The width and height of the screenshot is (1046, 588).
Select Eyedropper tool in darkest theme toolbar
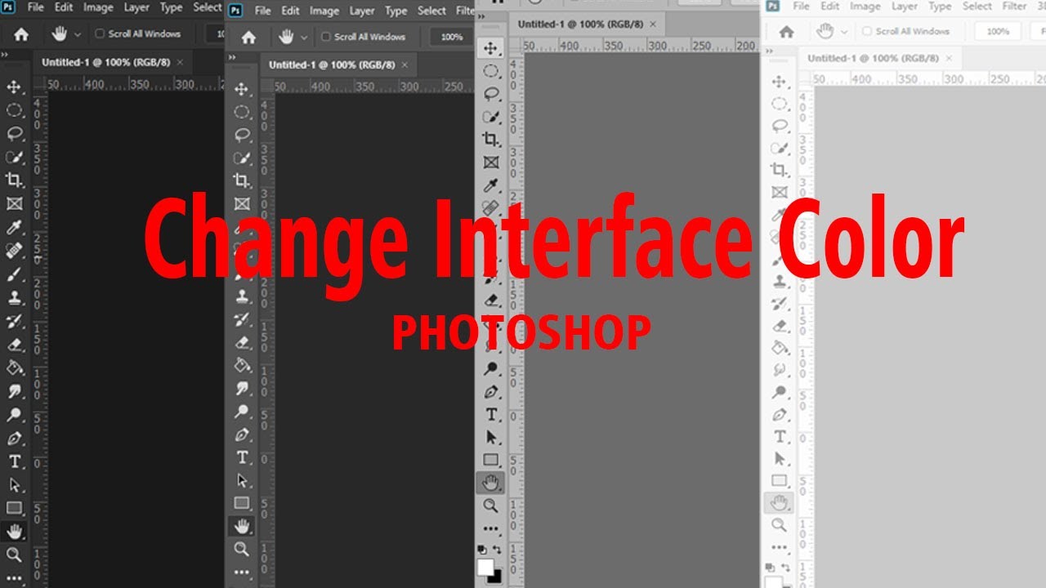(14, 226)
